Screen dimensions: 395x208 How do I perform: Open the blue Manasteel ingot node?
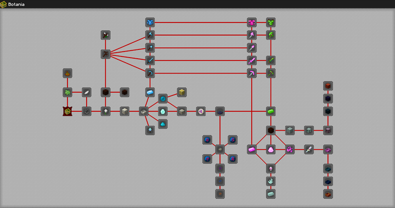[x=150, y=92]
